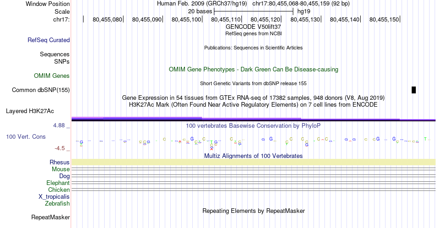Select the Zebrafish species label
This screenshot has width=436, height=228.
point(57,203)
